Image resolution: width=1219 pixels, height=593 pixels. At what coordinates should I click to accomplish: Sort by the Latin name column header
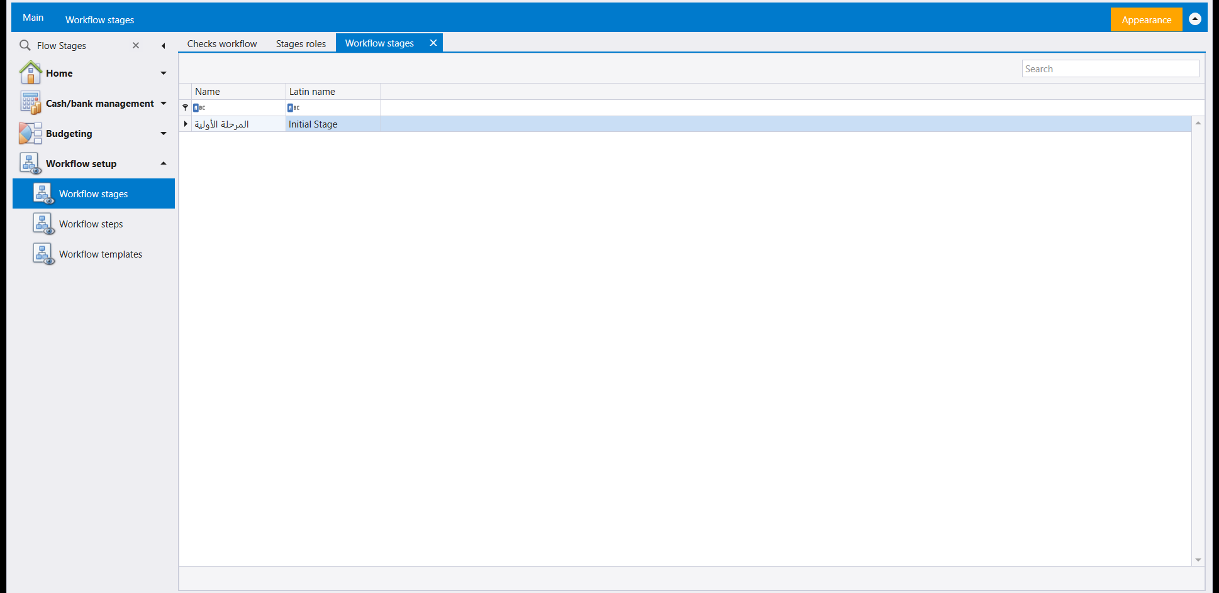333,92
